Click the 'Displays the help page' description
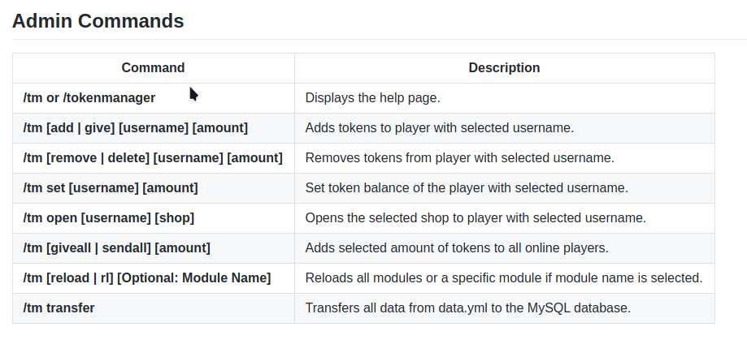 pyautogui.click(x=372, y=98)
